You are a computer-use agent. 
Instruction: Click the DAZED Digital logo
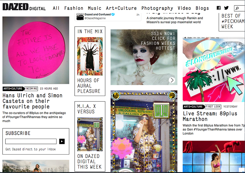pos(24,7)
